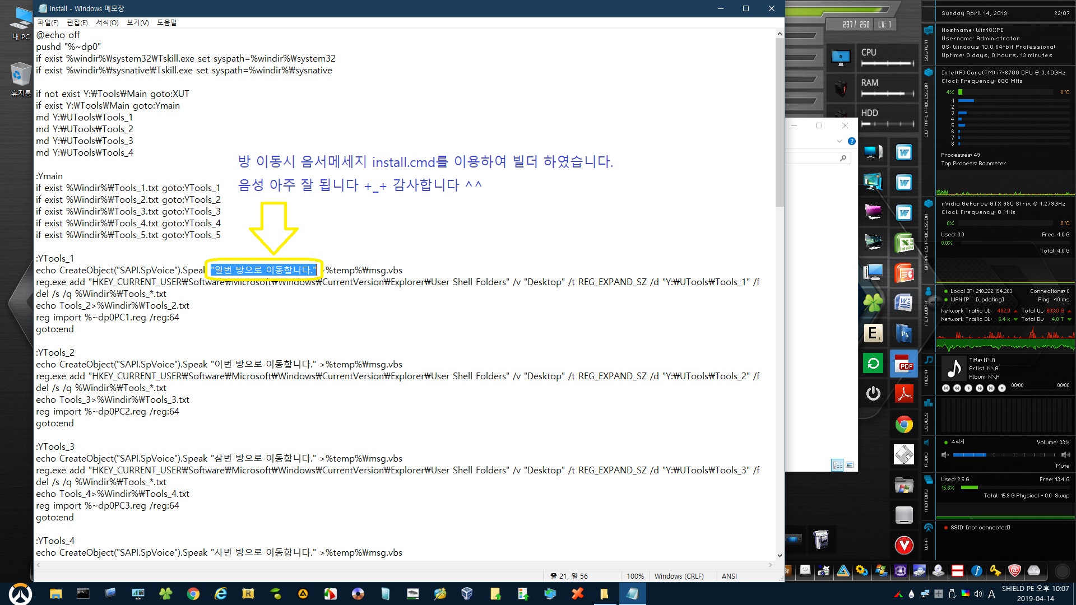Click the ":YTools_2" label line

[55, 352]
